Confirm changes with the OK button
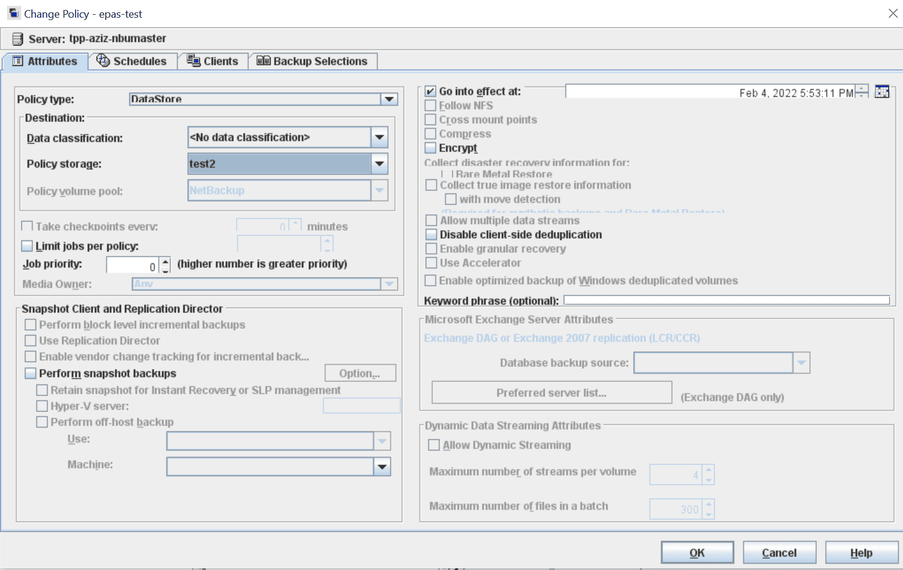Screen dimensions: 903x570 coord(697,552)
